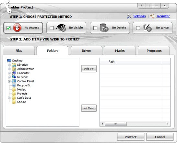Viewport: 177px width, 143px height.
Task: Click the crossed-out eye No Visible icon
Action: pyautogui.click(x=61, y=27)
